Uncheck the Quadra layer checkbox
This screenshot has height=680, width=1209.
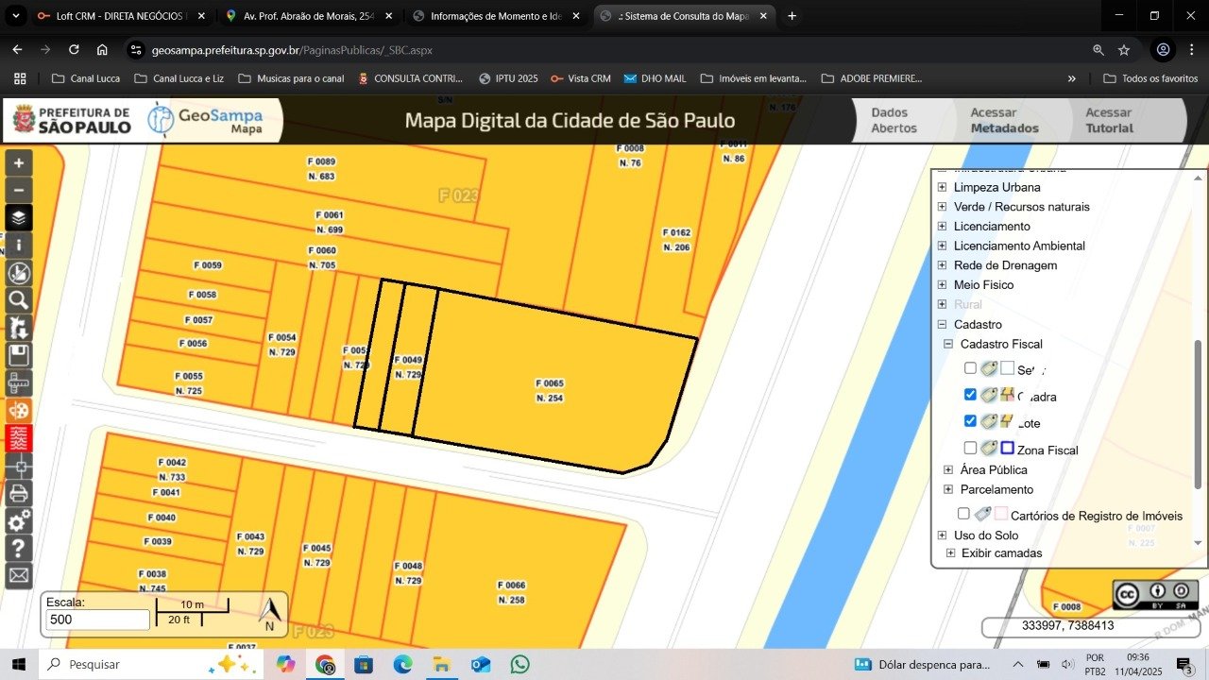click(x=970, y=395)
